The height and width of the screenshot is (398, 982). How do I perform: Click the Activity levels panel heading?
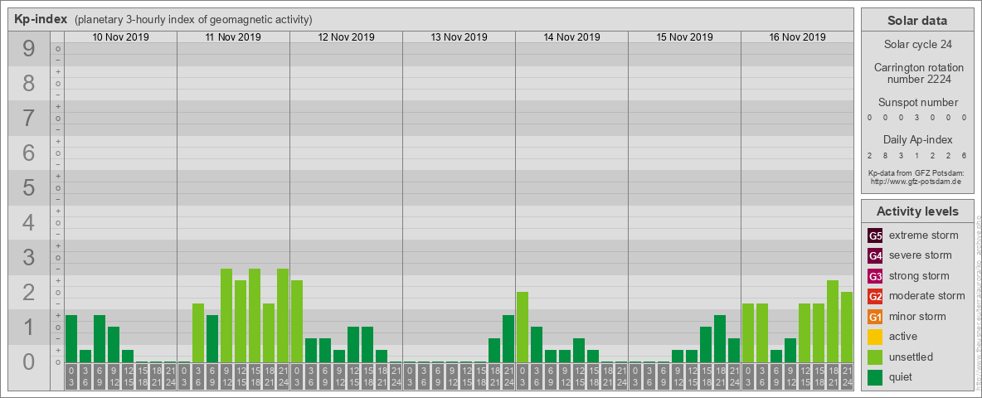[x=916, y=211]
